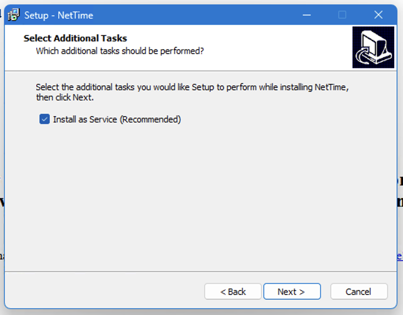
Task: Go to next step with Next >
Action: pos(292,291)
